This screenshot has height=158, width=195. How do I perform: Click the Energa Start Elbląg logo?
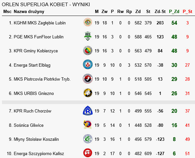(x=88, y=65)
